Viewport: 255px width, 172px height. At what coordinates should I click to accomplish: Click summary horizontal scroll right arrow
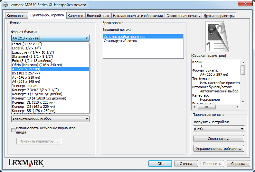tap(238, 107)
